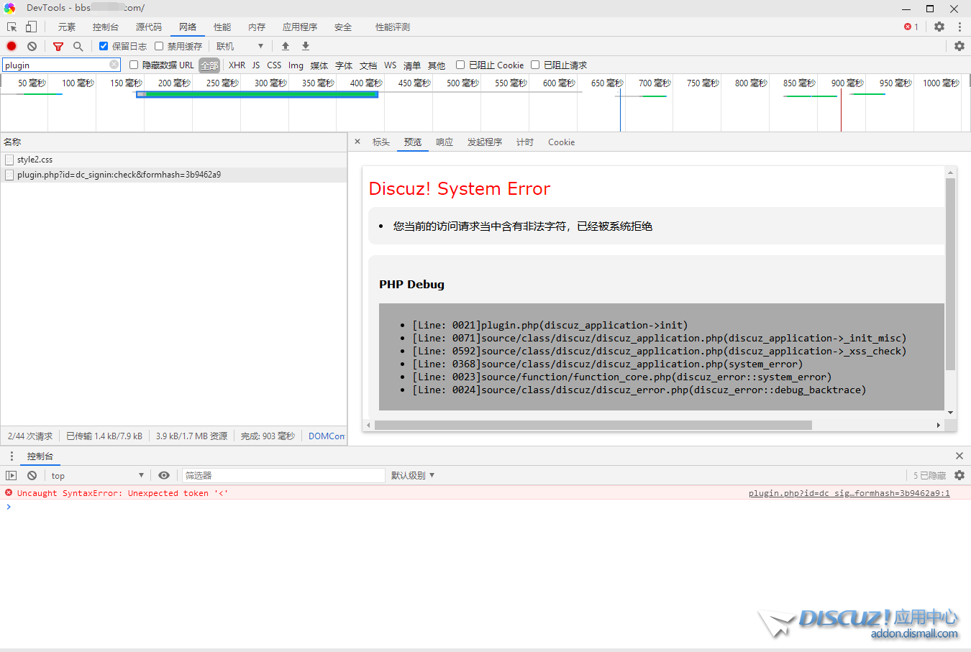Clear the console output
971x652 pixels.
point(32,475)
